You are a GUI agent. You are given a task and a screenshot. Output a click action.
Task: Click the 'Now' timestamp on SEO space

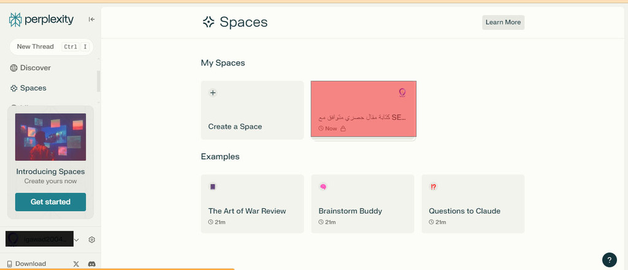[331, 129]
